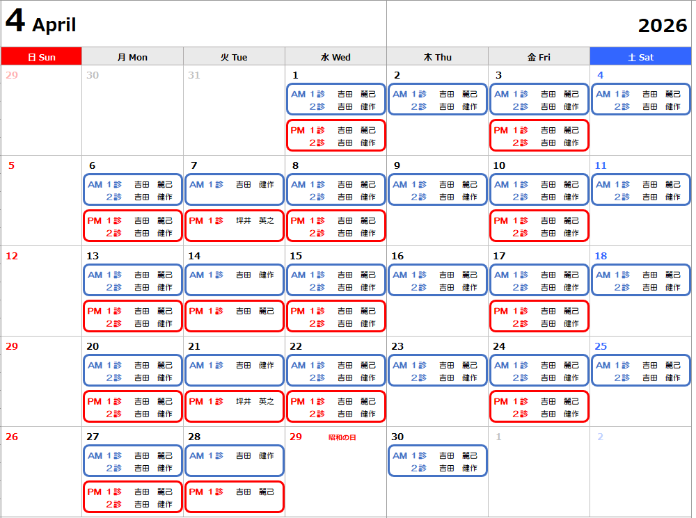696x518 pixels.
Task: Click the 土 Sat column header
Action: pos(640,57)
